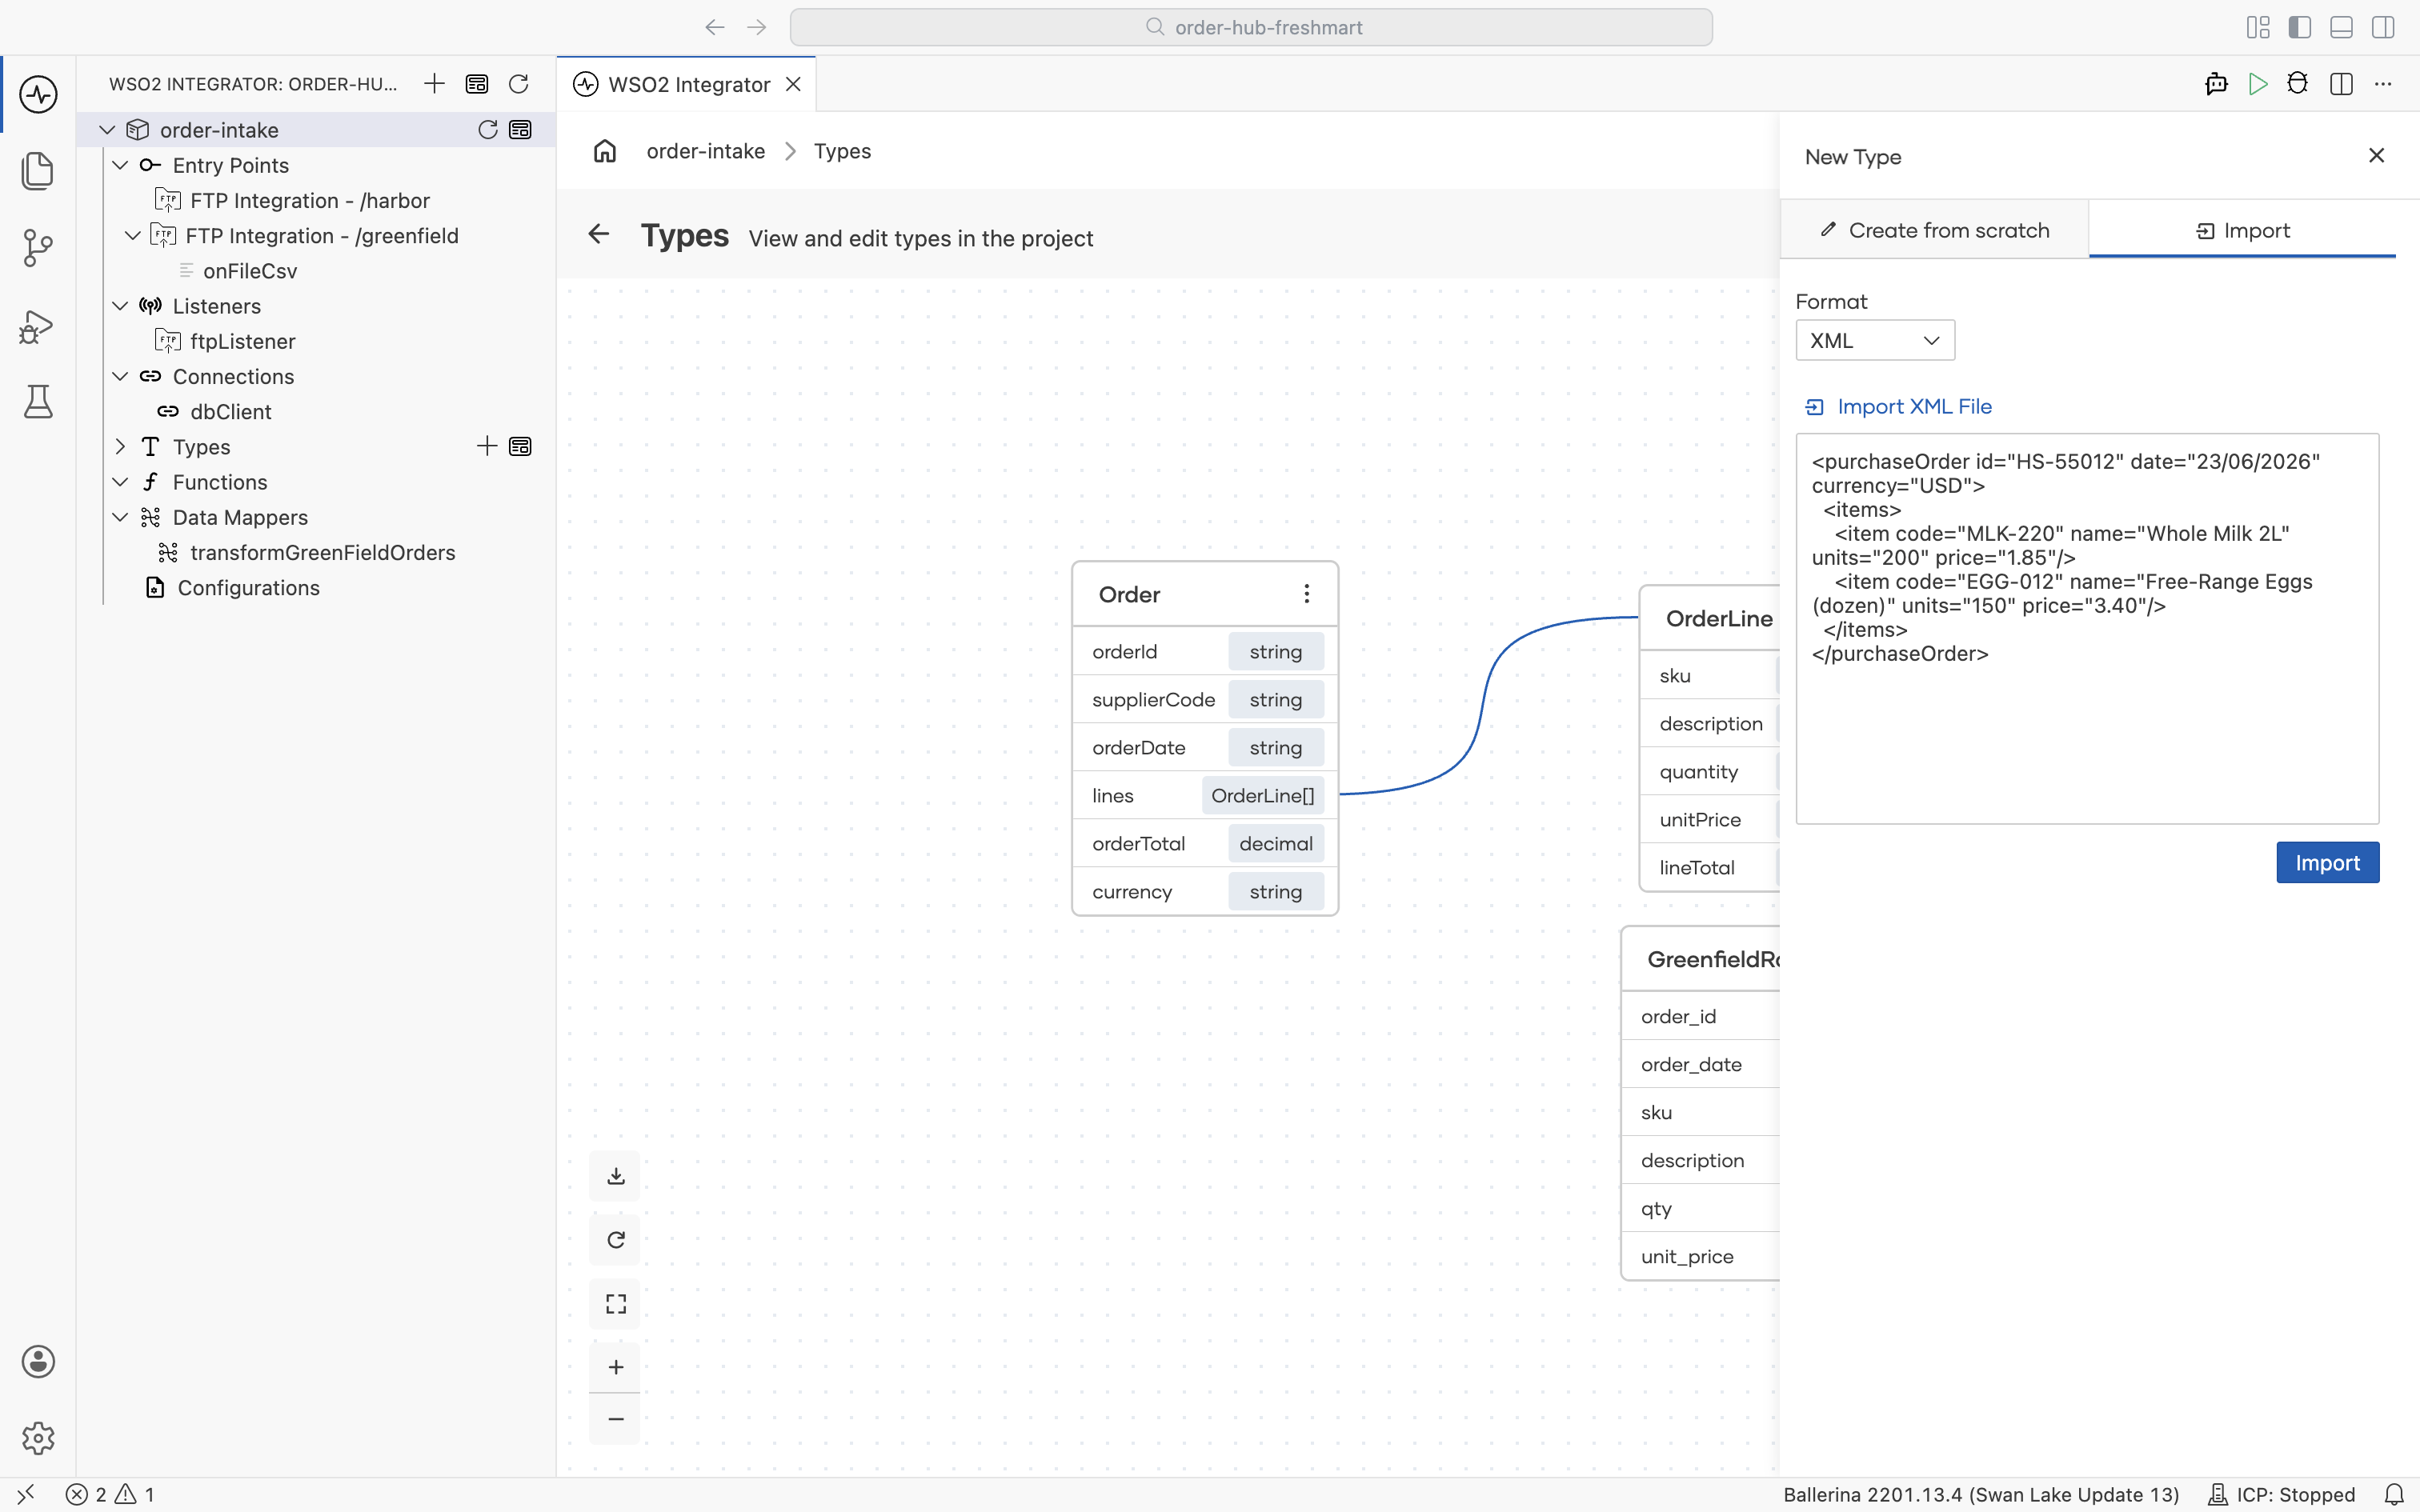Viewport: 2420px width, 1512px height.
Task: Download the type diagram image
Action: pos(616,1176)
